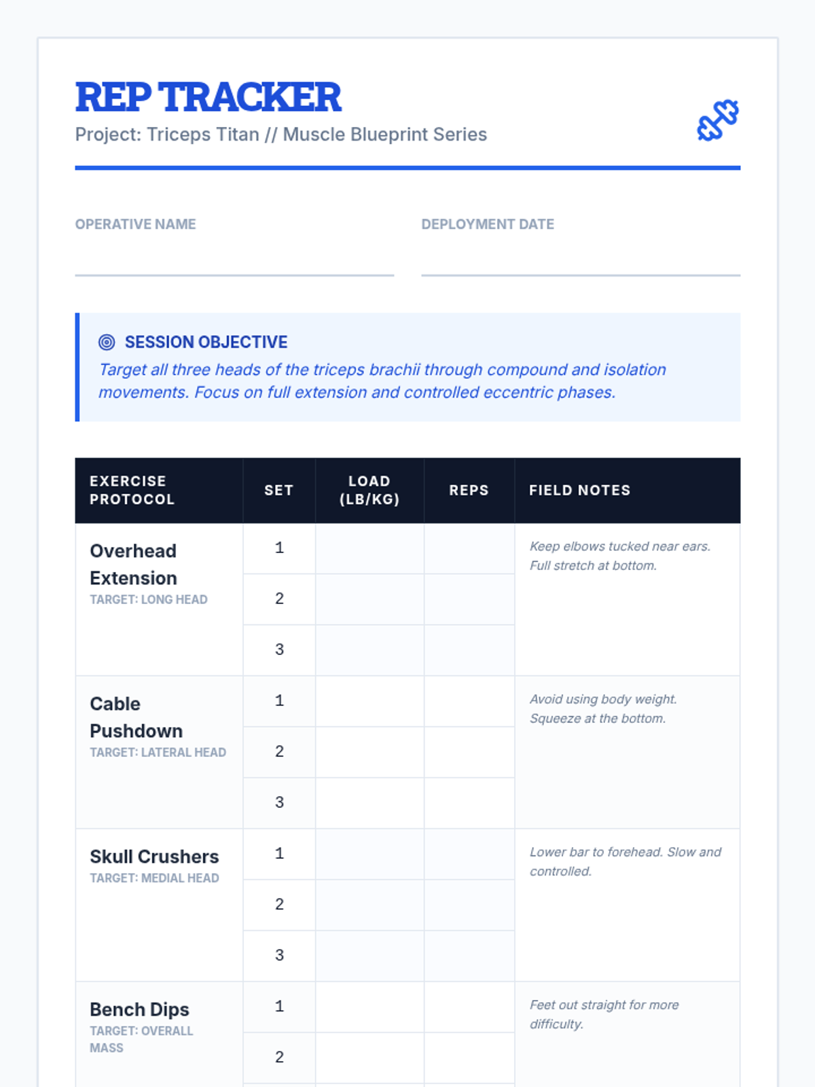Click the target icon beside Session Objective
This screenshot has height=1087, width=815.
107,342
